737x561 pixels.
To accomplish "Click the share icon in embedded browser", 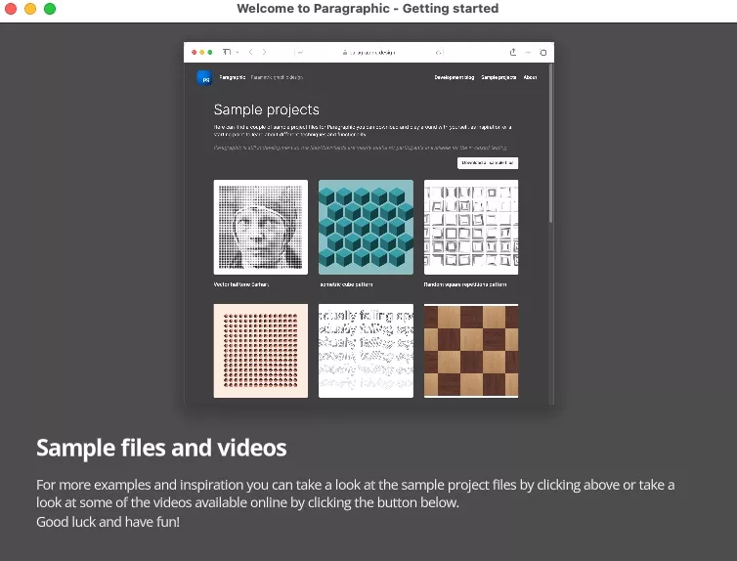I will pos(513,52).
